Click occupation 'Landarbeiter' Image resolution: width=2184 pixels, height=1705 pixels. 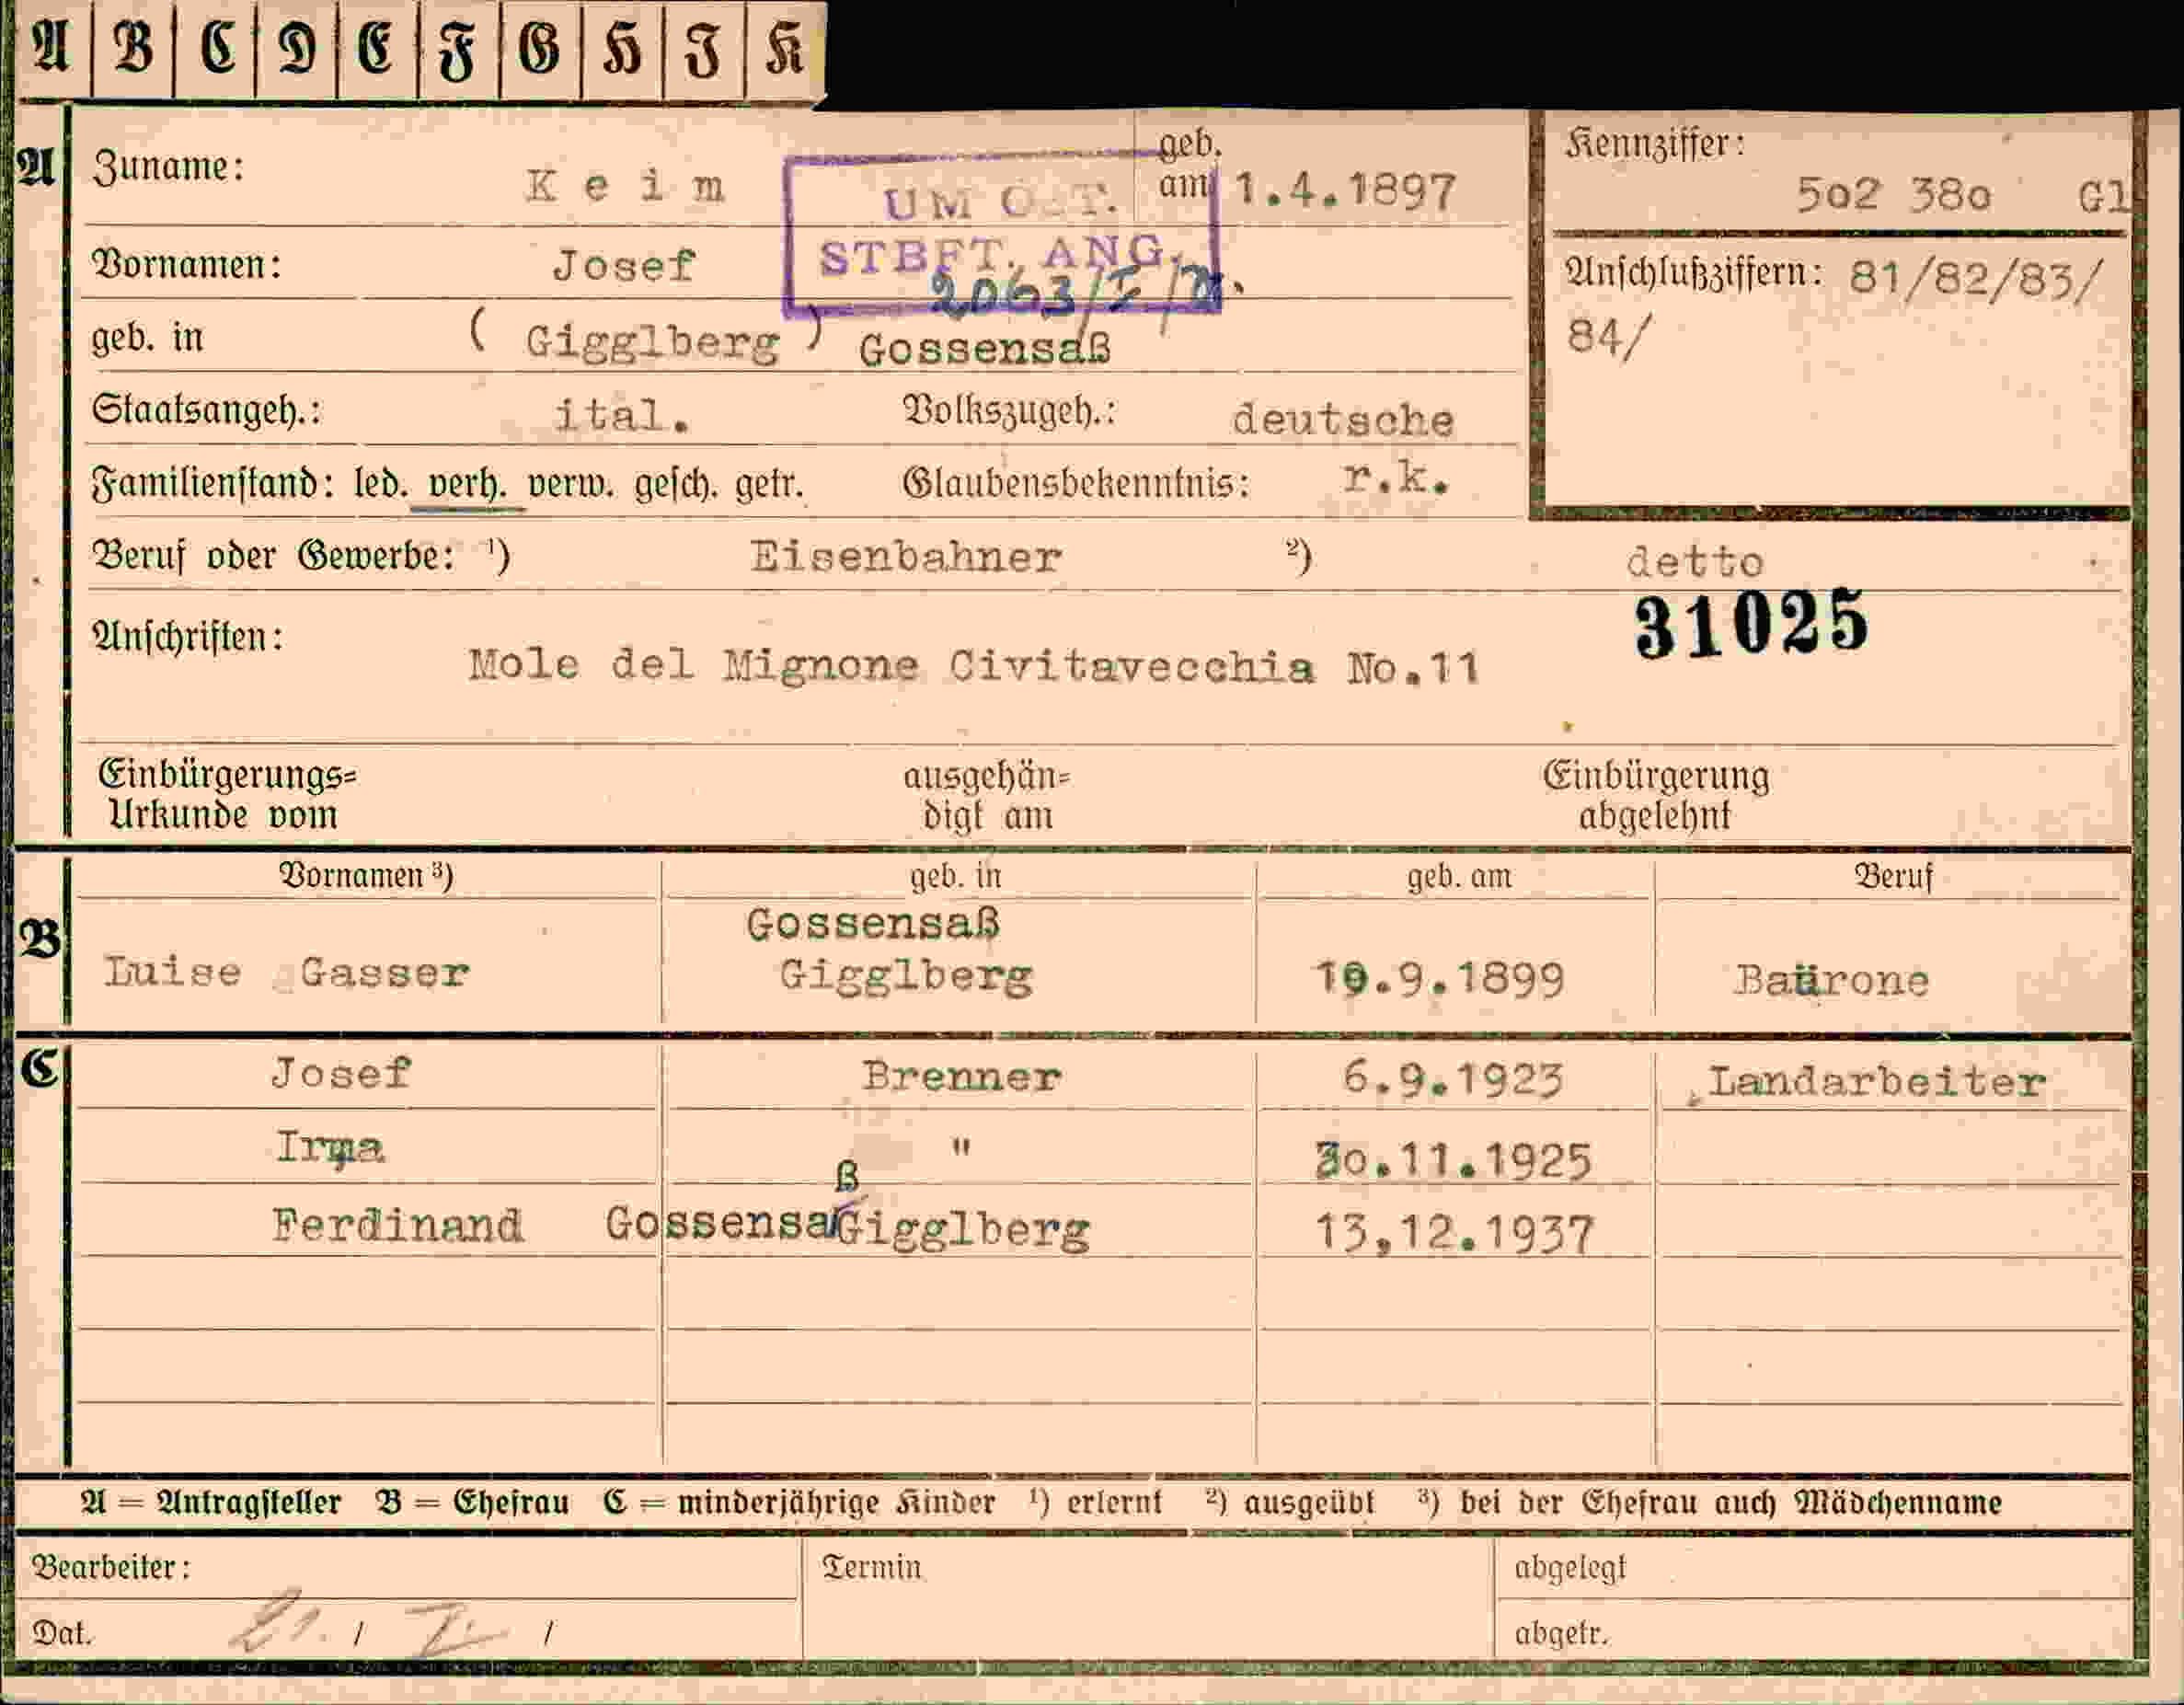click(1877, 1082)
